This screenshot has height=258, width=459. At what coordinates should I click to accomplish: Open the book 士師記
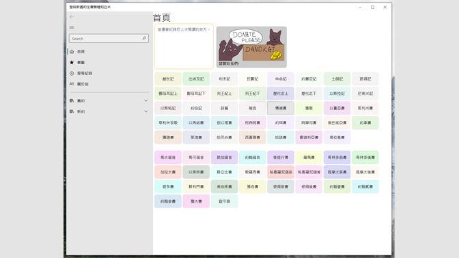(337, 79)
